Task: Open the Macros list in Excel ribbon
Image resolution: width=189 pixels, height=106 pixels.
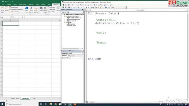Action: 6,9
